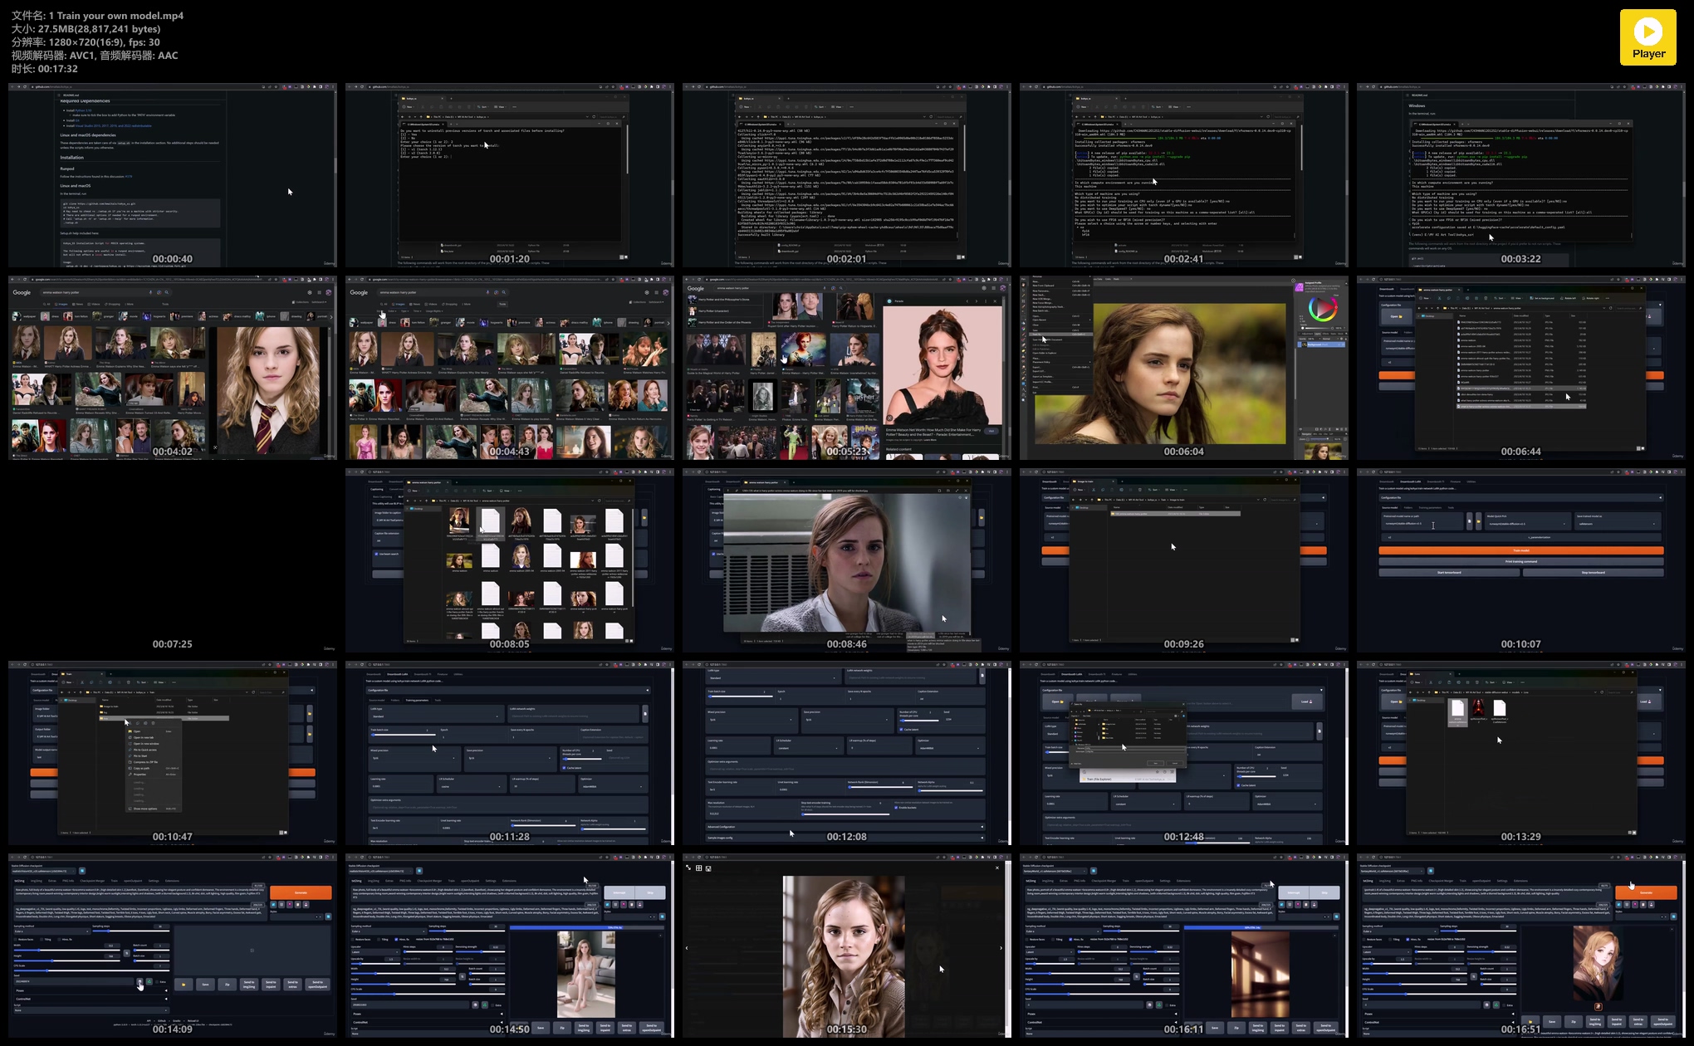Image resolution: width=1694 pixels, height=1046 pixels.
Task: Click yellow folder icon in 00:10:07 thumbnail
Action: pos(1479,521)
